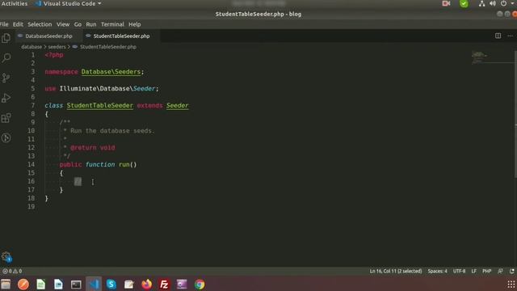Image resolution: width=517 pixels, height=291 pixels.
Task: Open the volume control in top bar
Action: pyautogui.click(x=493, y=3)
